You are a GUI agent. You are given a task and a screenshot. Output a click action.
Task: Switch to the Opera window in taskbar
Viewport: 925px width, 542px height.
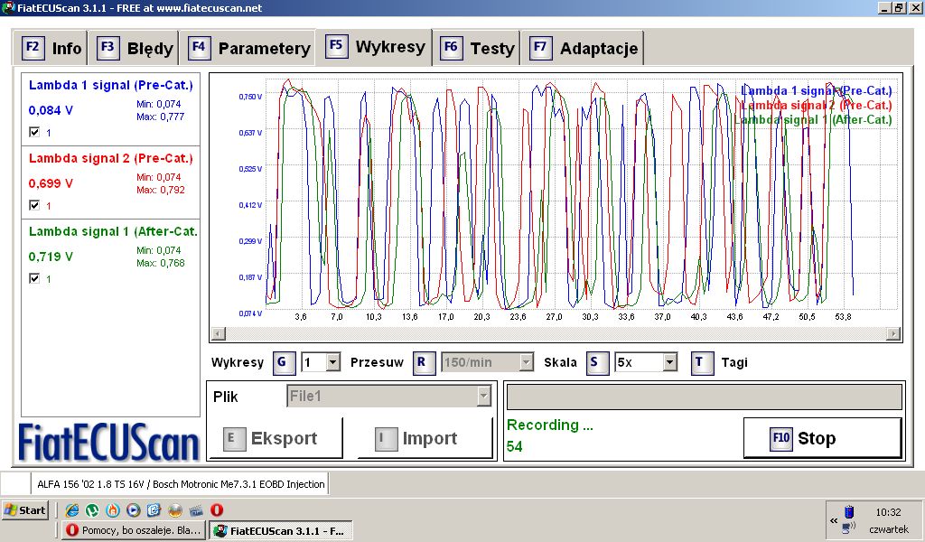[x=134, y=530]
